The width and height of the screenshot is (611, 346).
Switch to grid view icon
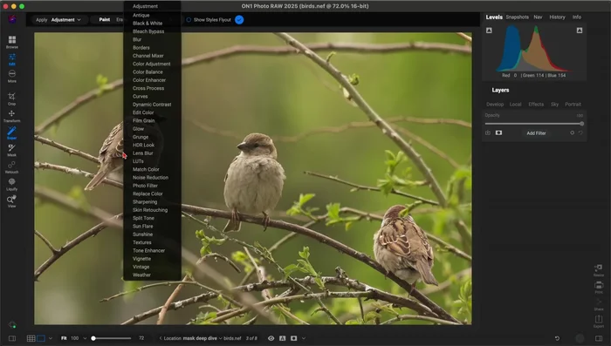[31, 338]
